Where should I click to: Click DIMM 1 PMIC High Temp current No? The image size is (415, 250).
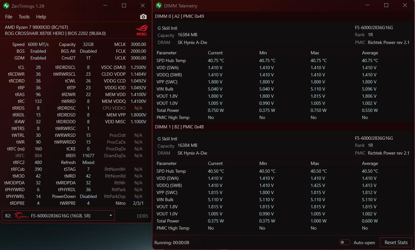pyautogui.click(x=211, y=228)
